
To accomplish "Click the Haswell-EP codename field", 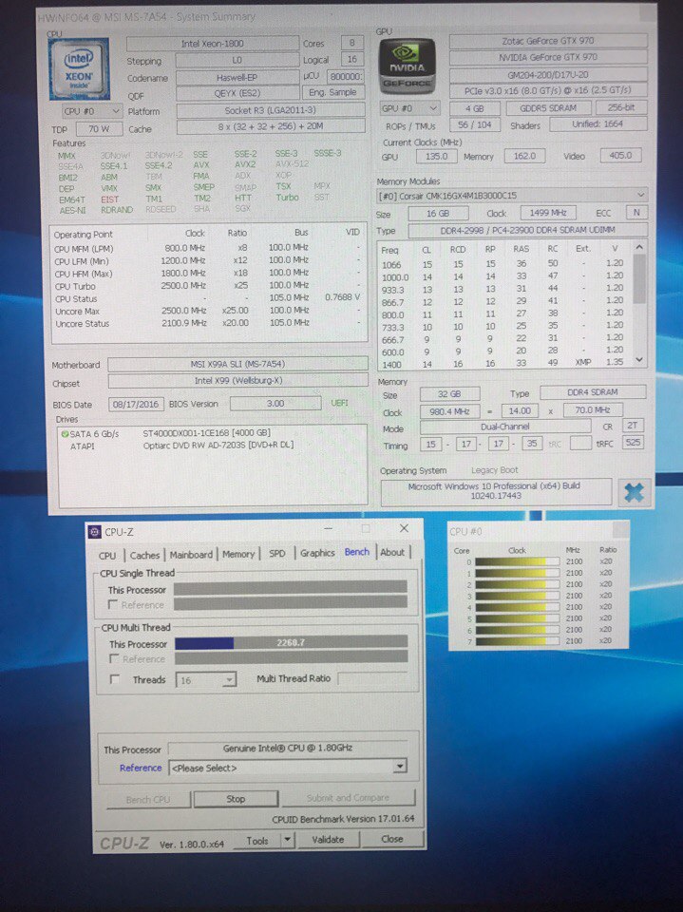I will (x=237, y=77).
